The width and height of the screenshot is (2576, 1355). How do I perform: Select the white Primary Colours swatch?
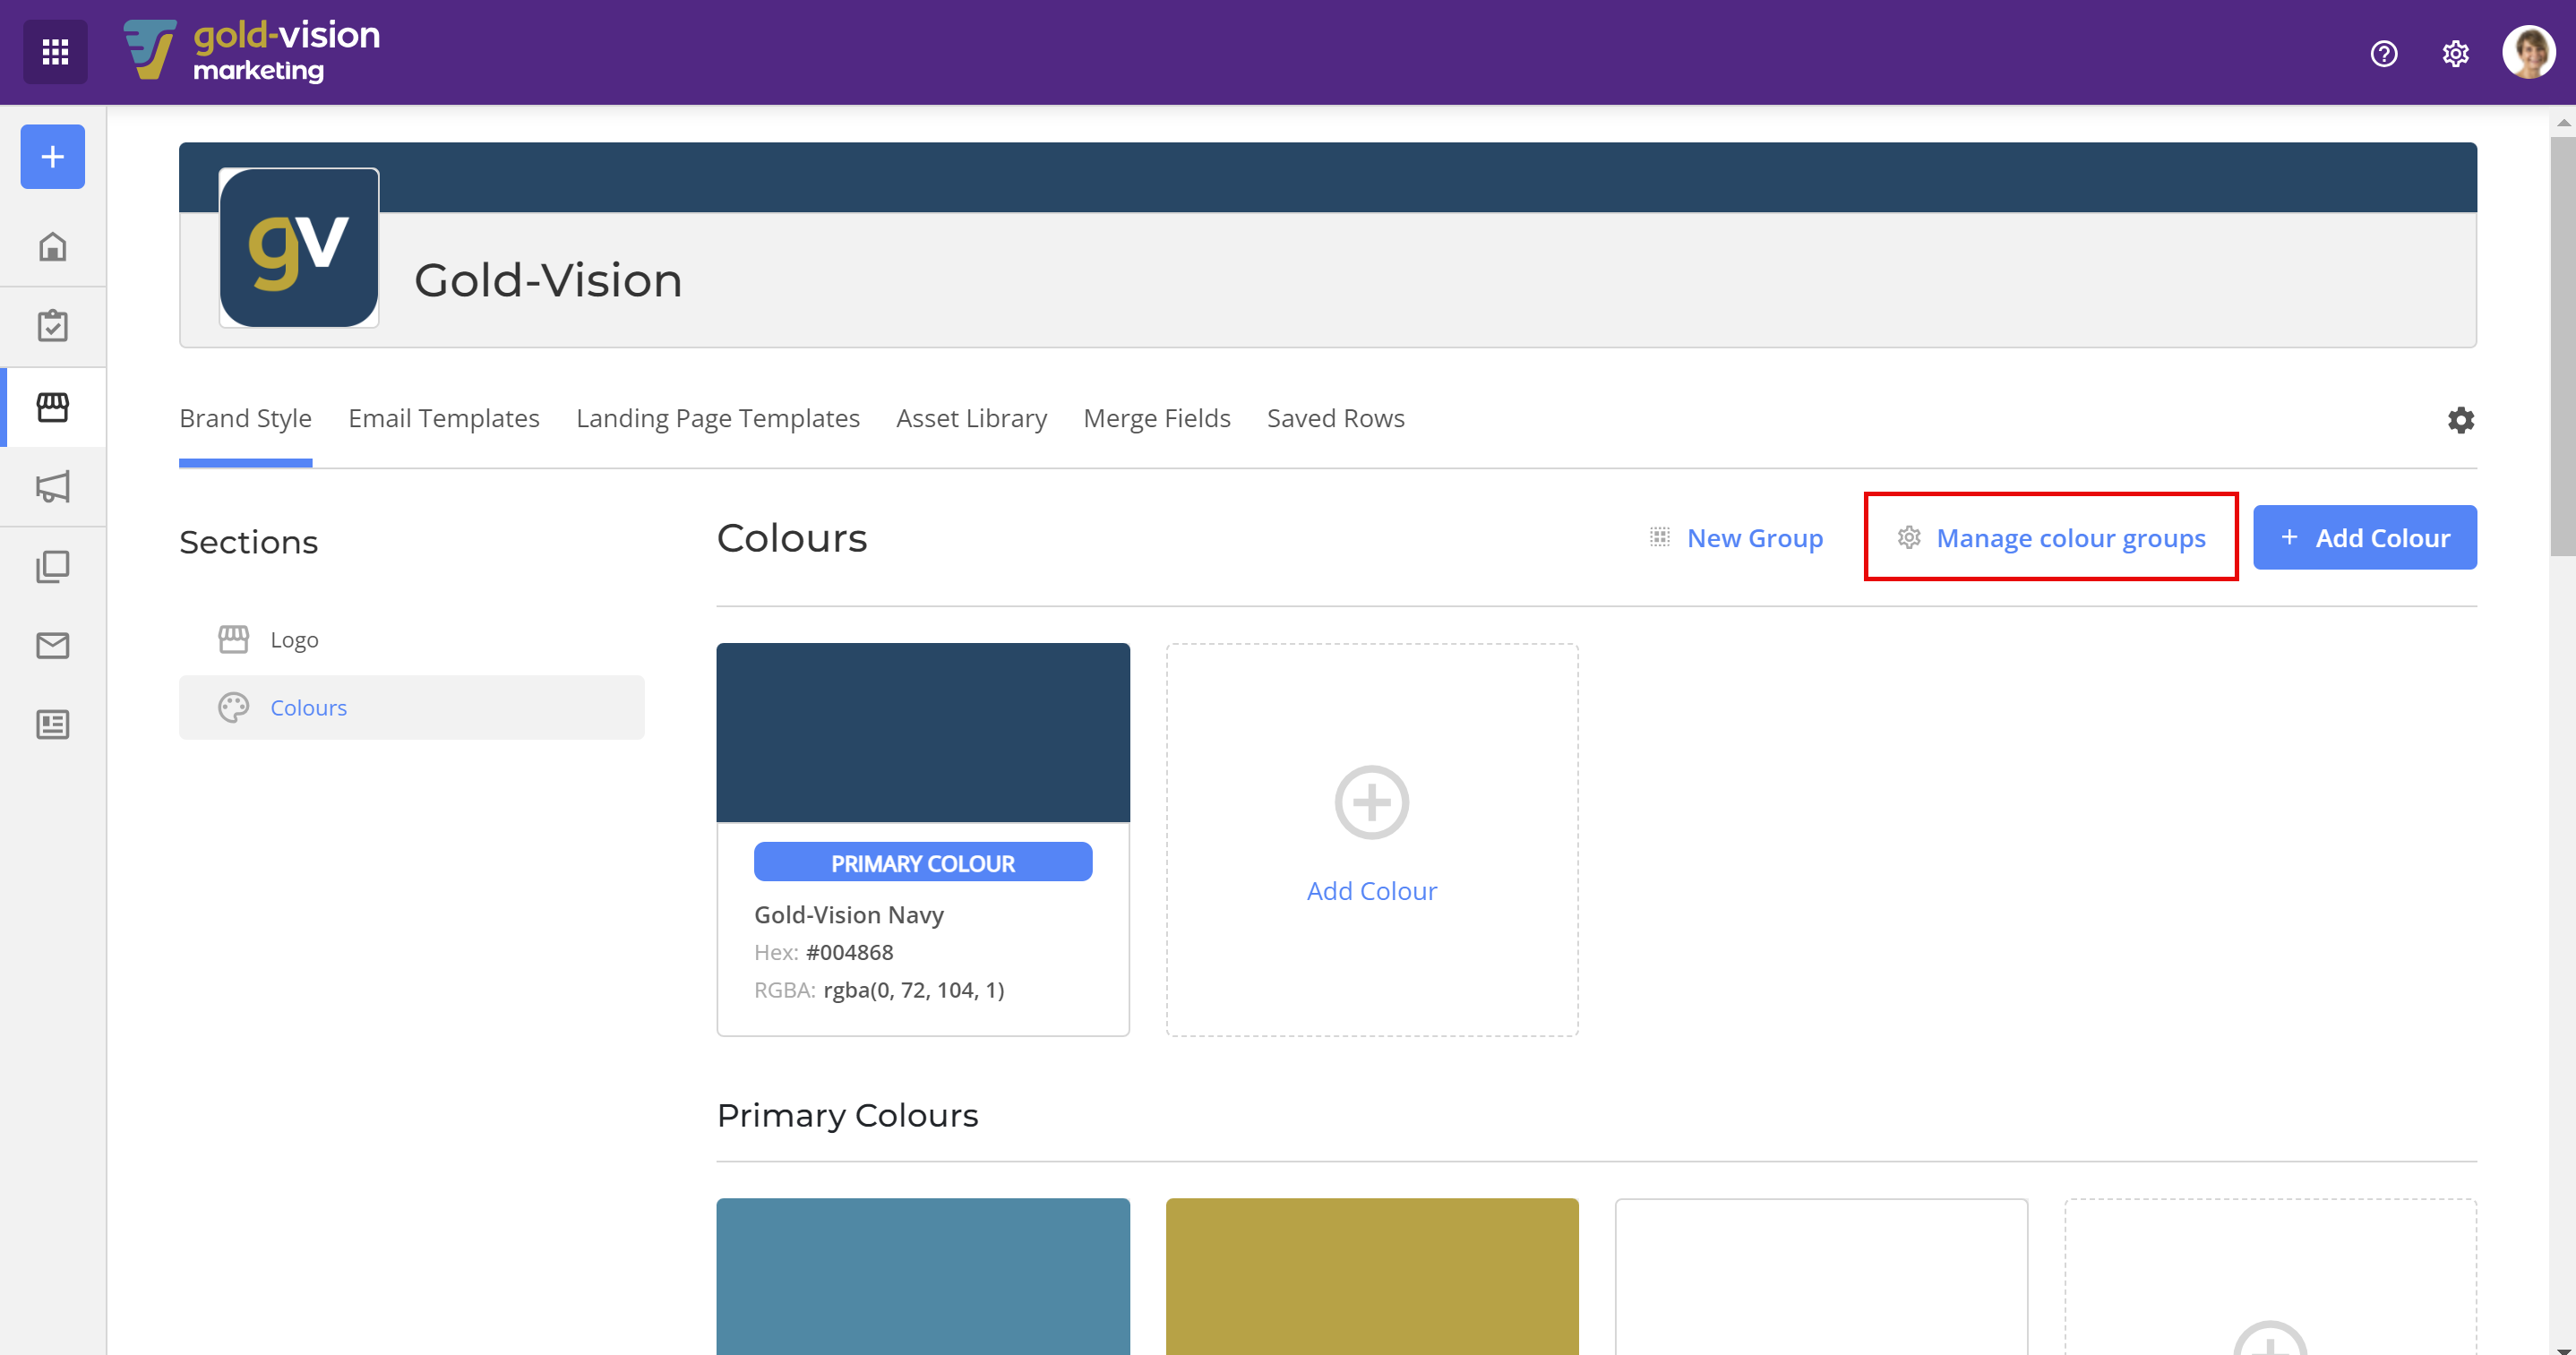click(x=1821, y=1276)
